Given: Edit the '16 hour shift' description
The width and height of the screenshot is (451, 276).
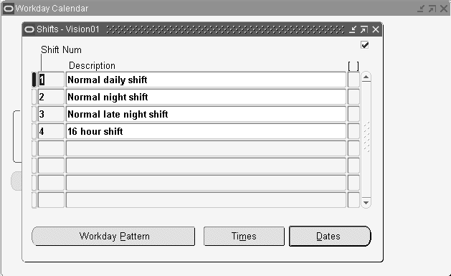Looking at the screenshot, I should pyautogui.click(x=206, y=131).
